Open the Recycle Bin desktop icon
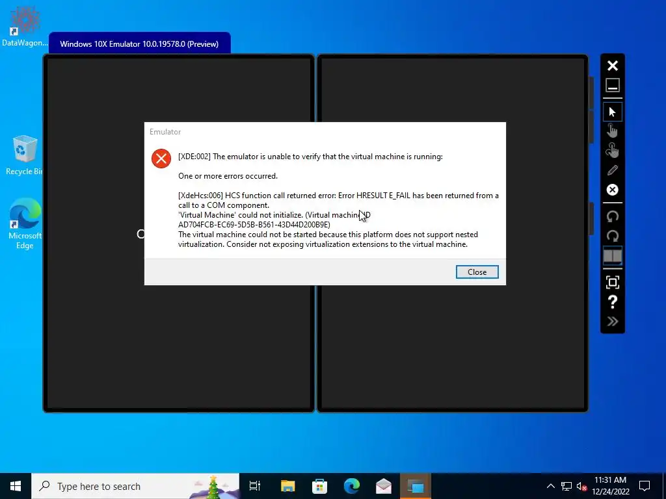Viewport: 666px width, 499px height. click(x=24, y=155)
